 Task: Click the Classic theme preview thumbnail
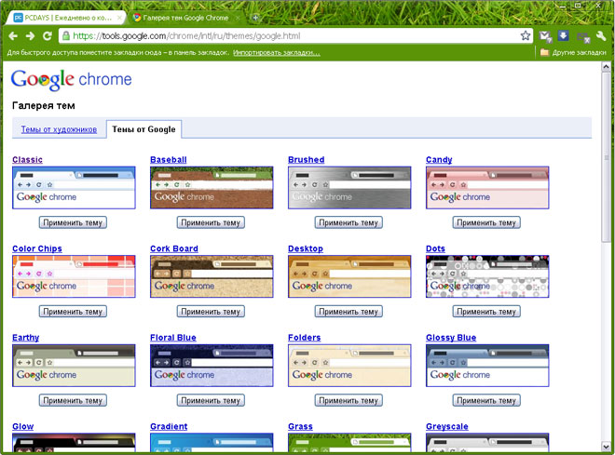74,188
